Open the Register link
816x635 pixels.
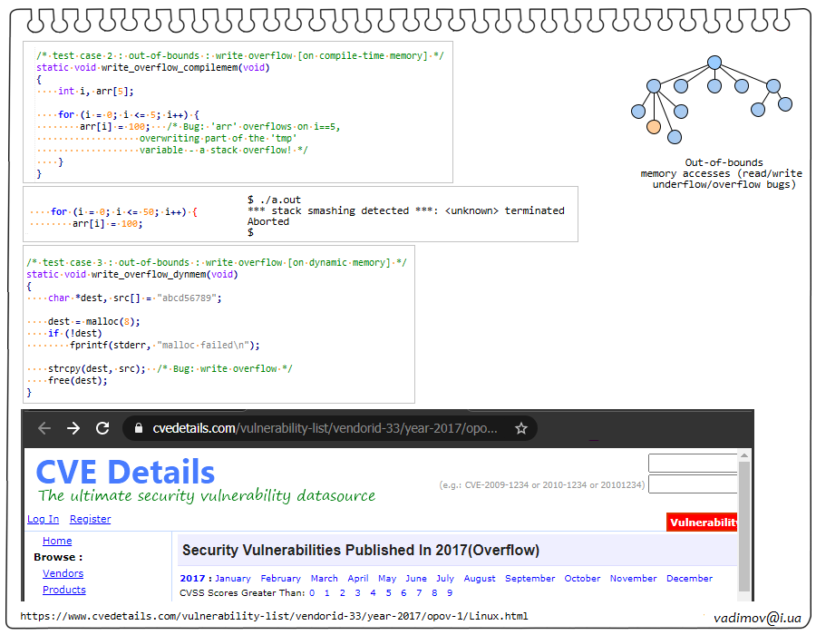(90, 519)
